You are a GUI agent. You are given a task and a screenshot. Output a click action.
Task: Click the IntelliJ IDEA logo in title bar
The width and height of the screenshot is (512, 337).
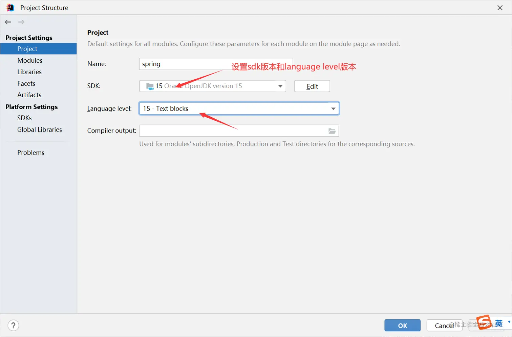click(x=10, y=7)
